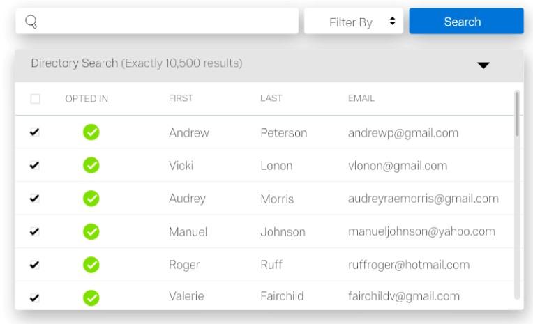Select email vlonon@gmail.com
Viewport: 533px width, 324px height.
pos(398,166)
